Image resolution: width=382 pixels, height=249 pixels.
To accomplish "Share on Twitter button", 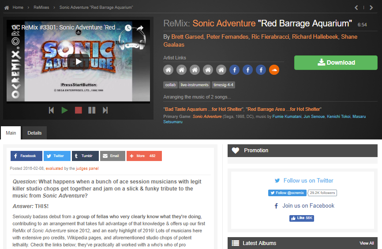I will point(57,156).
